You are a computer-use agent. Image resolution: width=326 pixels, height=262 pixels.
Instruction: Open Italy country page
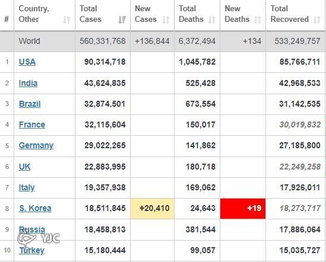click(x=27, y=188)
